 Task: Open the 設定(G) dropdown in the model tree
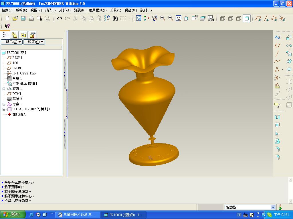pyautogui.click(x=34, y=42)
